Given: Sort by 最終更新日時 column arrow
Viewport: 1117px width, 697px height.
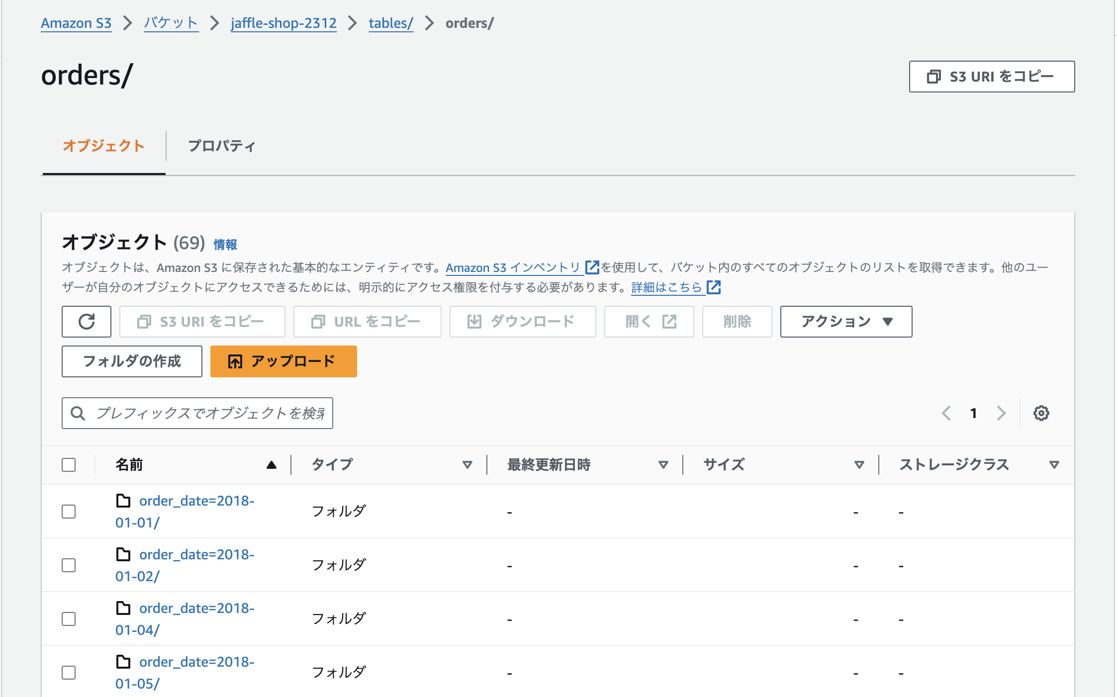Looking at the screenshot, I should click(x=663, y=465).
